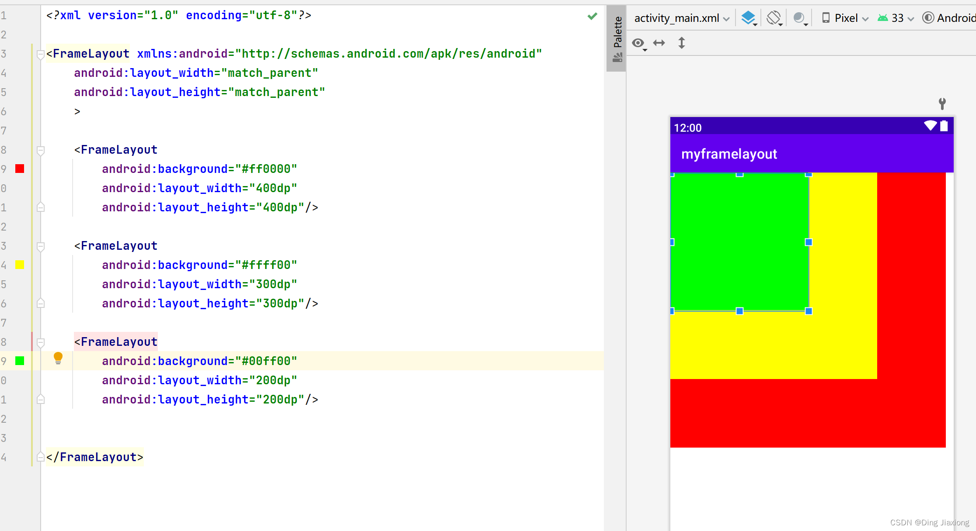This screenshot has width=976, height=531.
Task: Click the encoding="utf-8" declaration text
Action: [242, 15]
